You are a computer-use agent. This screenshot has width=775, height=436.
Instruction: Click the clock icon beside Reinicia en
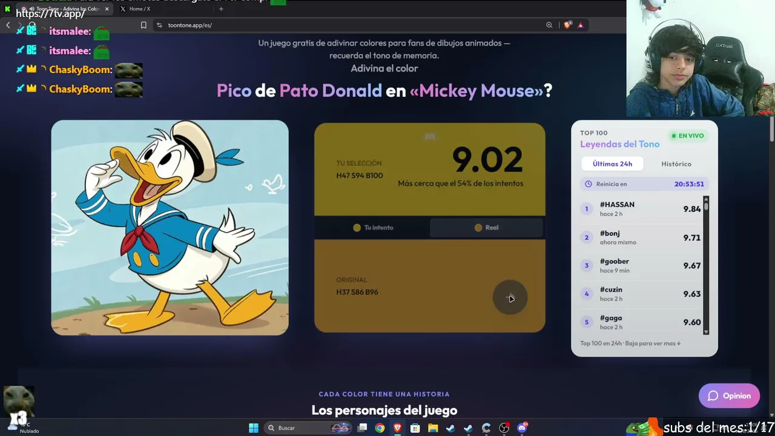(x=588, y=184)
